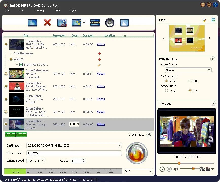
Task: Click the list view toolbar icon
Action: click(x=124, y=23)
